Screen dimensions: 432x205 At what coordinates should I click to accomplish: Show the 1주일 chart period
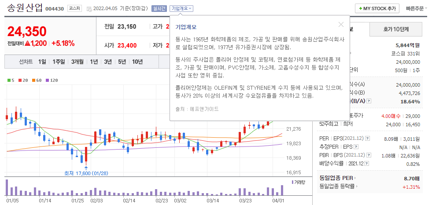[59, 62]
